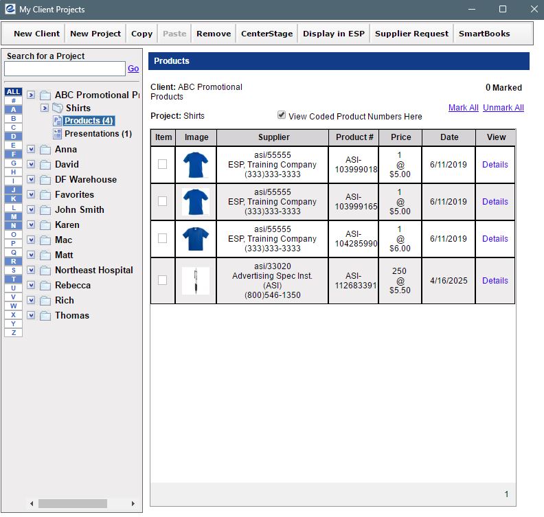Click the Search for a Project field

(x=65, y=69)
